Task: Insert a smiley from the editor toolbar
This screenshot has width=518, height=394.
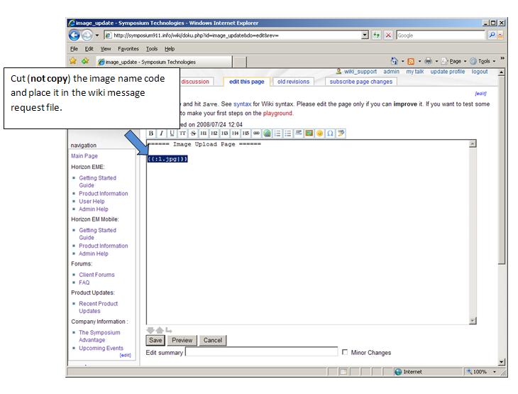Action: (319, 133)
